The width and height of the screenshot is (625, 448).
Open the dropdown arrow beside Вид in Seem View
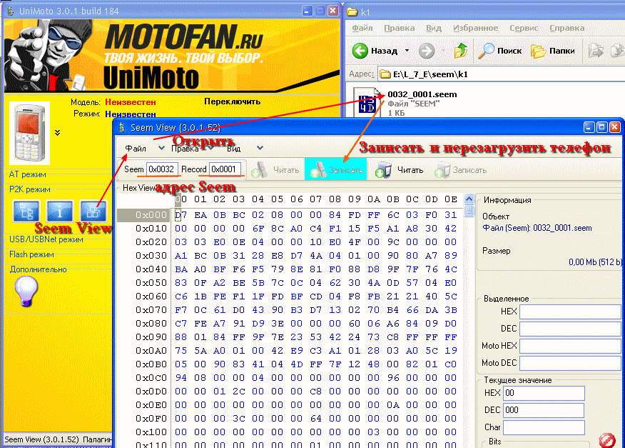pyautogui.click(x=260, y=148)
